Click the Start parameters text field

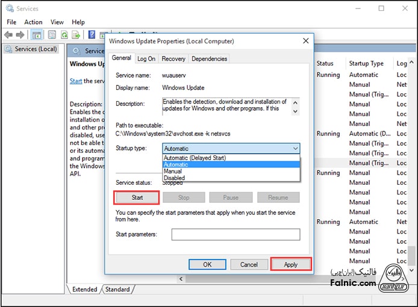point(235,234)
